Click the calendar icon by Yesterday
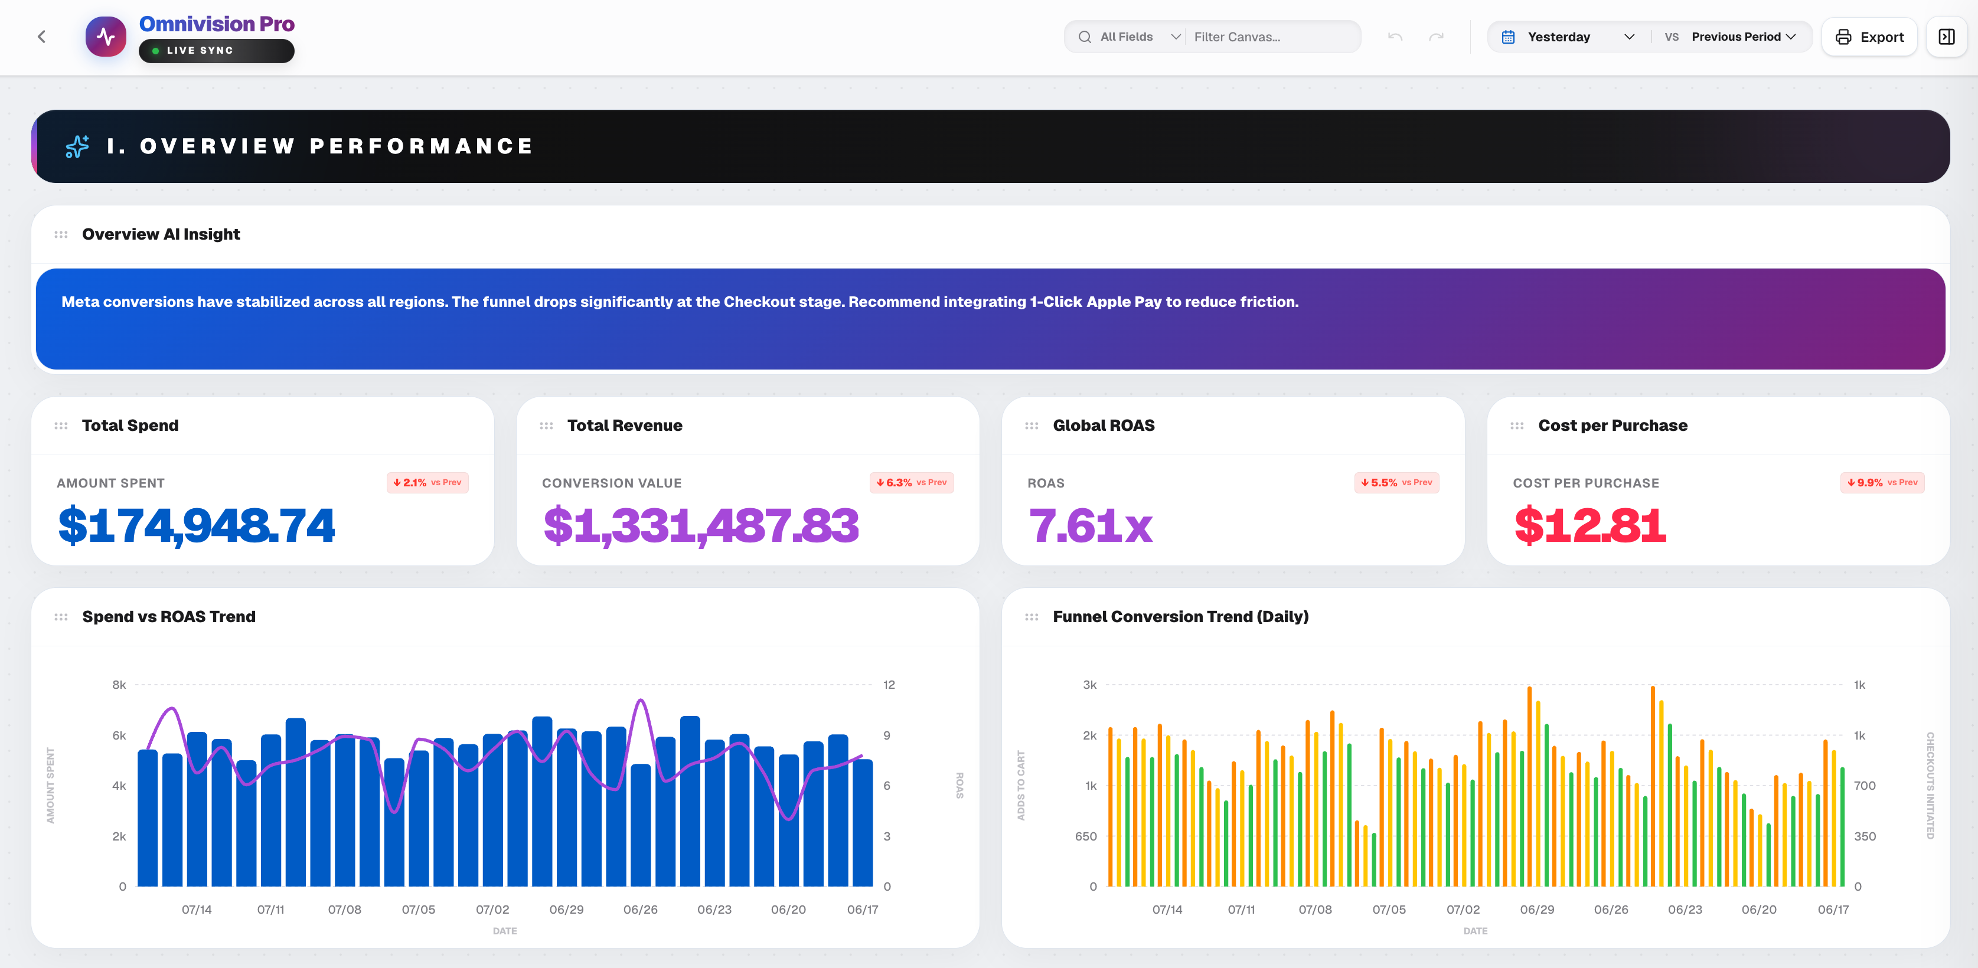Viewport: 1978px width, 968px height. (1508, 37)
